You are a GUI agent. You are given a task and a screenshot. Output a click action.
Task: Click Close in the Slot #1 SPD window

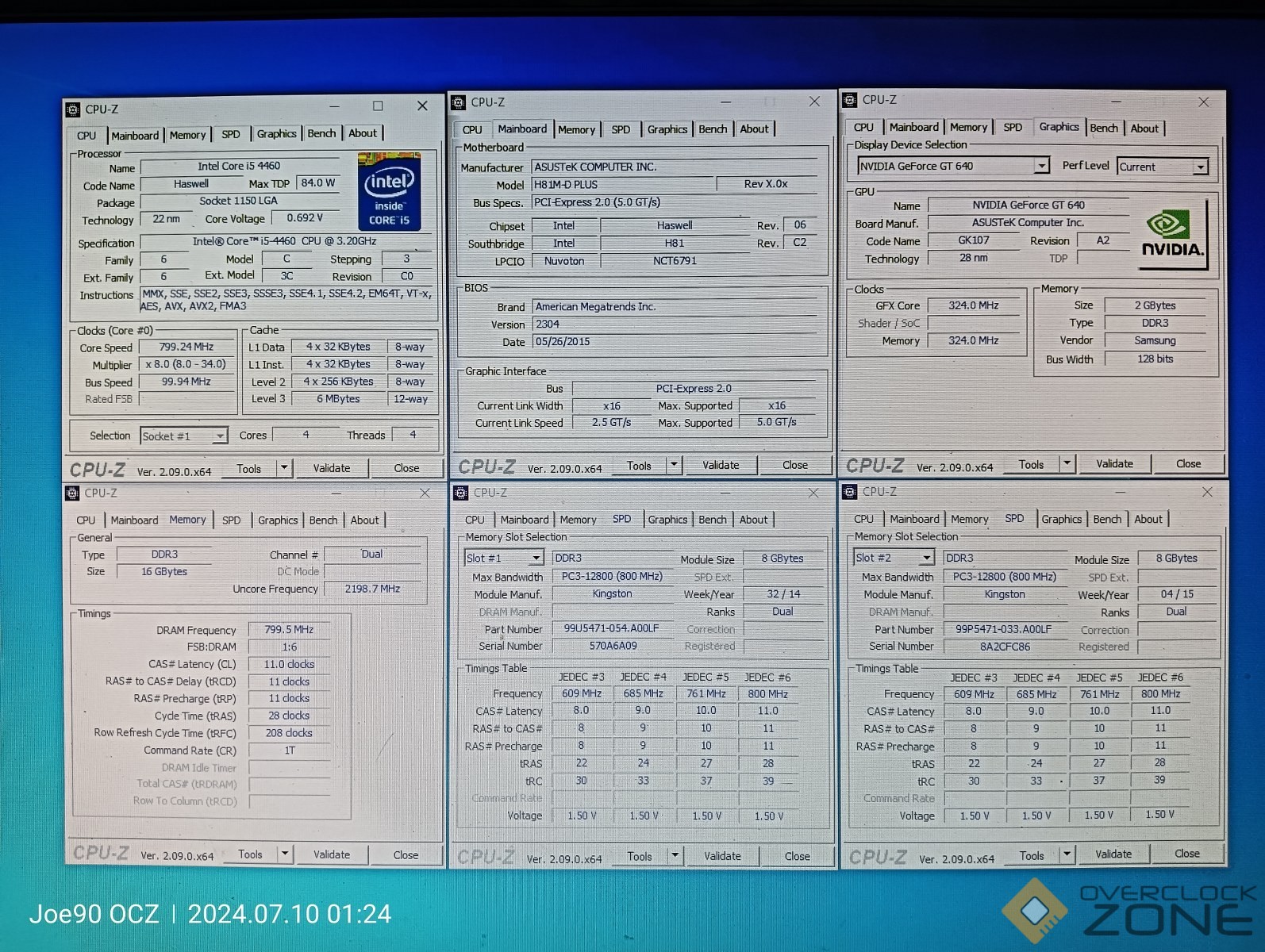[x=798, y=856]
